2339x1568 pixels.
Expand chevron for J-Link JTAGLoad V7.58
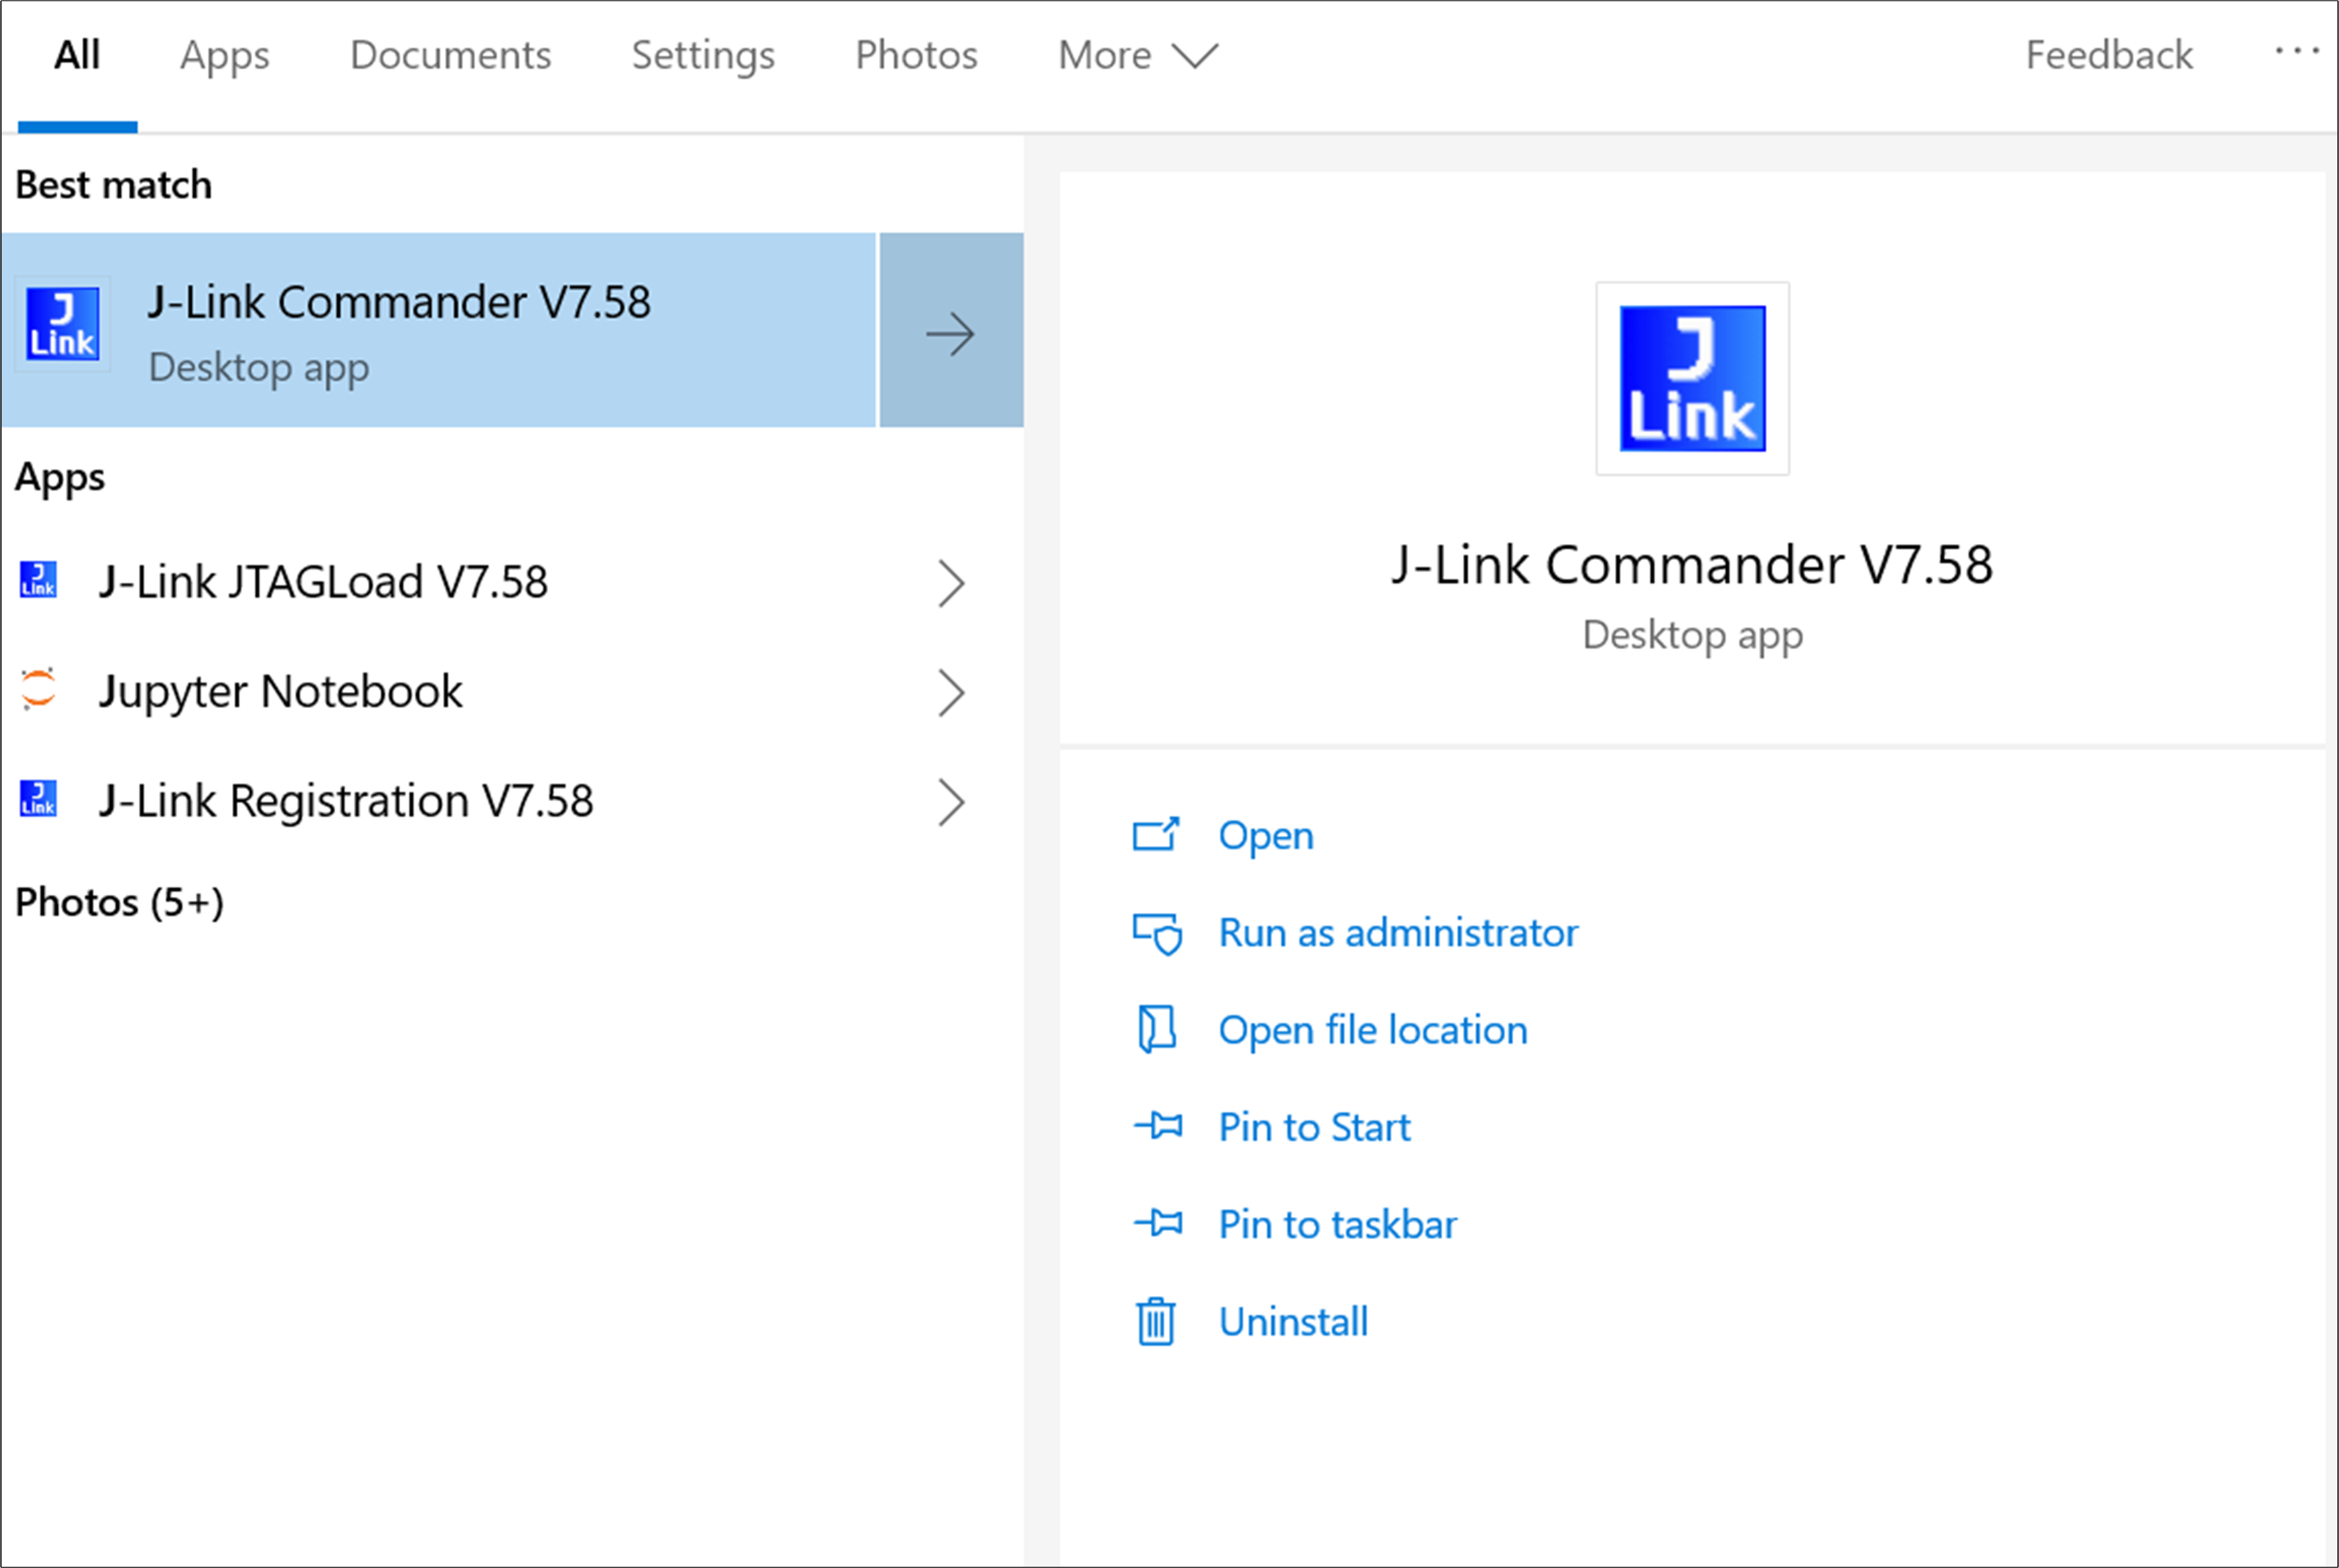point(951,583)
